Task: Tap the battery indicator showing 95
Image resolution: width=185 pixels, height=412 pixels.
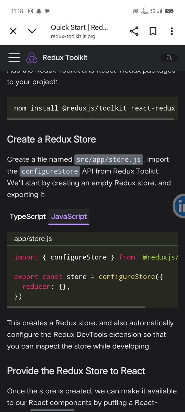Action: [170, 11]
